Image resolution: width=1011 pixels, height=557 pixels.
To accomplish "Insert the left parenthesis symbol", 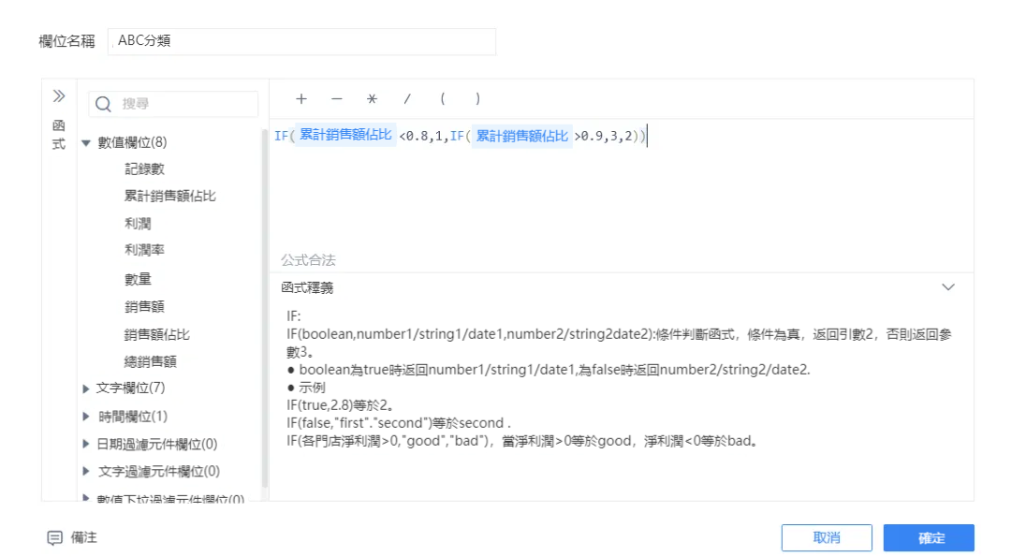I will 442,98.
